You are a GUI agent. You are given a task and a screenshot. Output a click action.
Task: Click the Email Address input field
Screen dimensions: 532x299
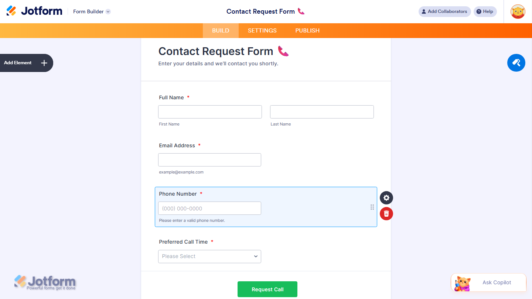coord(209,159)
